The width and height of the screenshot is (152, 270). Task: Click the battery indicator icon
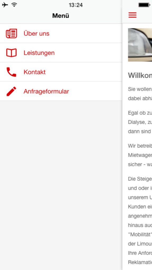(144, 5)
